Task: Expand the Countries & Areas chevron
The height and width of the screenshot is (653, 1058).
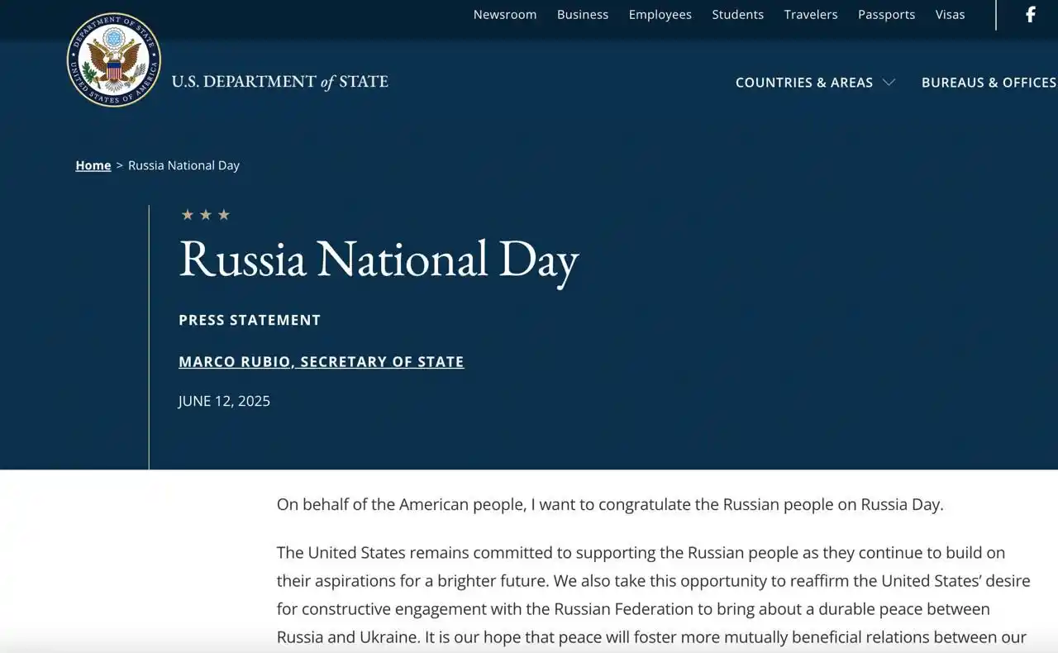Action: 889,82
